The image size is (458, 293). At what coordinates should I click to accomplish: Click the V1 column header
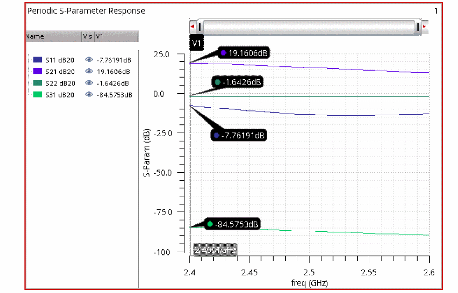pyautogui.click(x=116, y=36)
